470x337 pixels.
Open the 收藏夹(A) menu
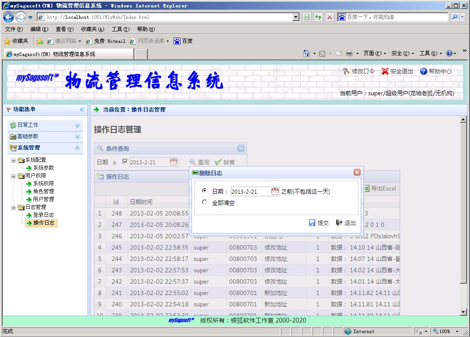click(93, 29)
